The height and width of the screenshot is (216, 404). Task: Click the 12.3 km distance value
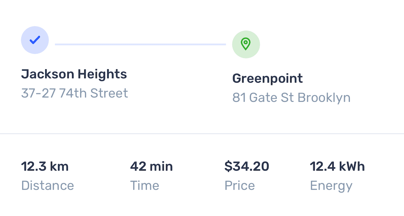(45, 166)
